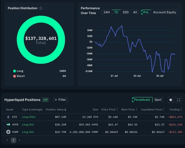Show Spot positions
This screenshot has height=148, width=185.
coord(158,100)
